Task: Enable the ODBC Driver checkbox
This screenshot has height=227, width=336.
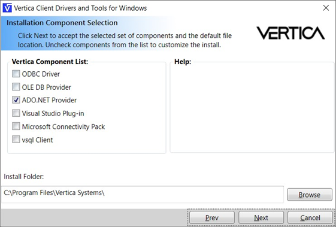Action: click(x=16, y=74)
